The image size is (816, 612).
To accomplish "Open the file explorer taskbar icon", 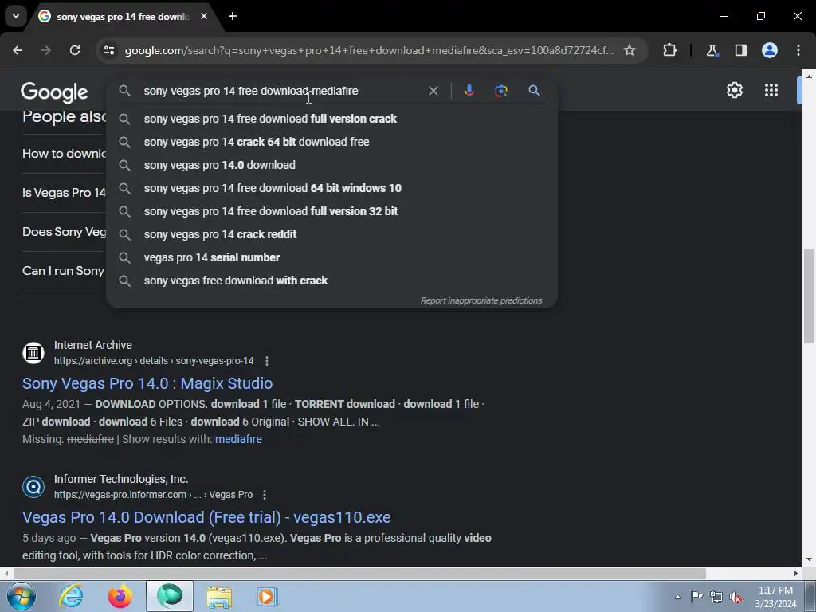I will 219,596.
